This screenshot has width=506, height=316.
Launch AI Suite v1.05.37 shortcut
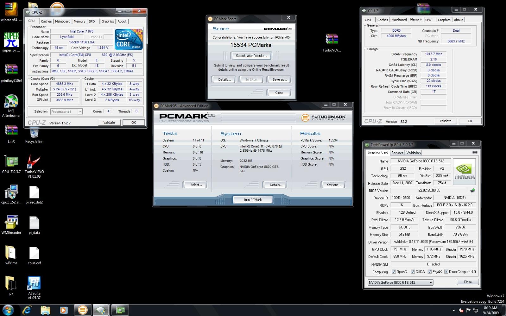34,288
